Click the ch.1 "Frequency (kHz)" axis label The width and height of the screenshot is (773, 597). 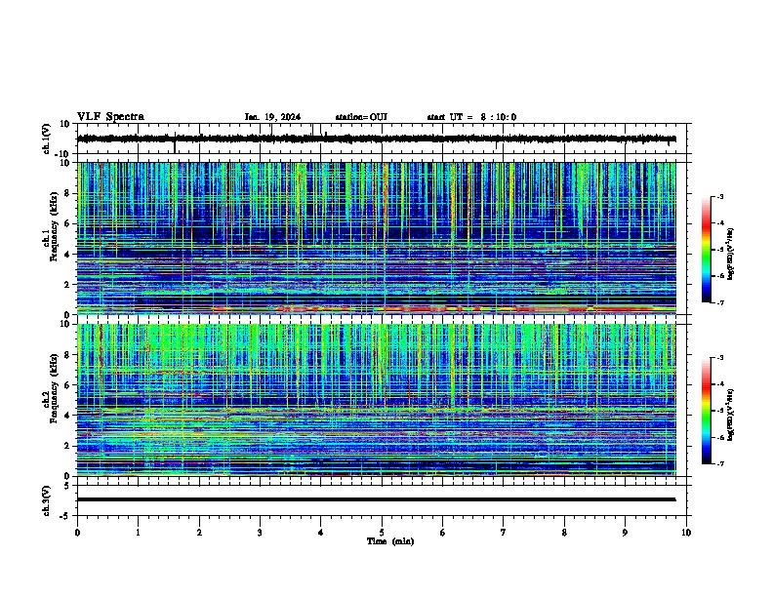tap(54, 227)
